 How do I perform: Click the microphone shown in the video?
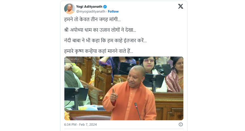[x=138, y=111]
